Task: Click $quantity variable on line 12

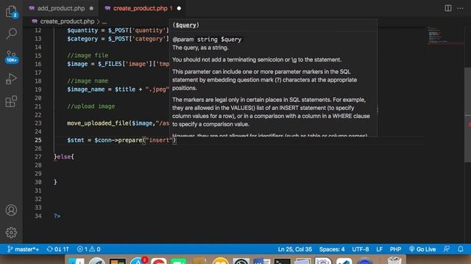Action: 82,30
